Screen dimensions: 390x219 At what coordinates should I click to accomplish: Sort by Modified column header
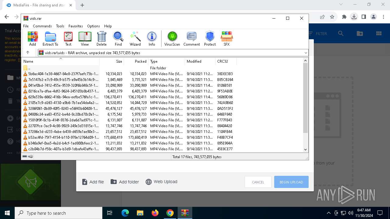click(200, 61)
